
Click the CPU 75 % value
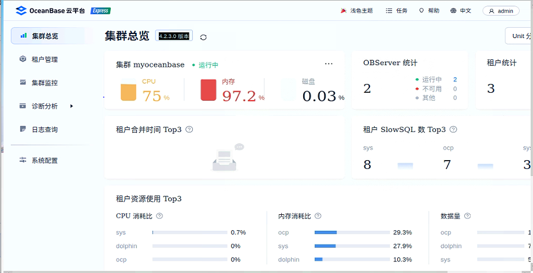(156, 96)
